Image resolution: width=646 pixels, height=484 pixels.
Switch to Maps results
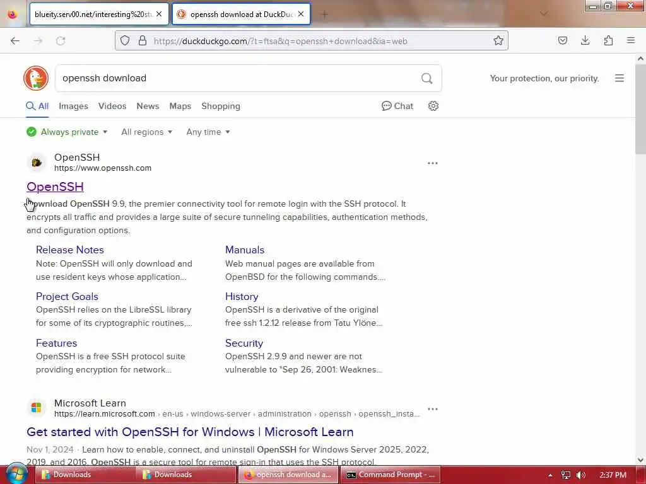(x=180, y=106)
